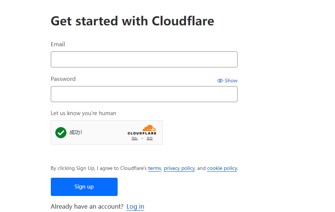Click the CLOUDFLARE wordmark in the captcha widget

[142, 133]
